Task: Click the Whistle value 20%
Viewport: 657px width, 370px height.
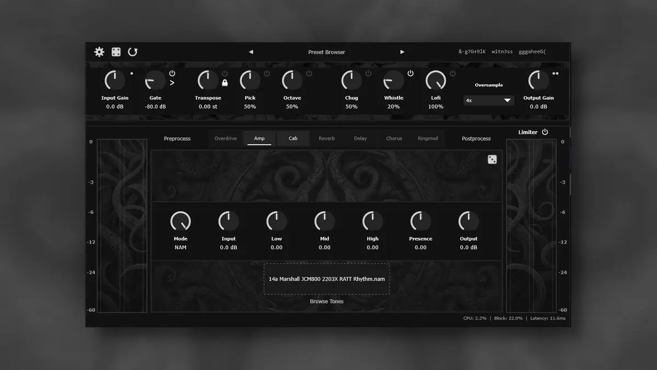Action: [x=393, y=106]
